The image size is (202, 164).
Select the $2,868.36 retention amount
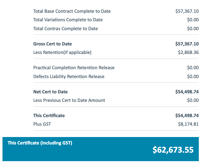coord(188,53)
